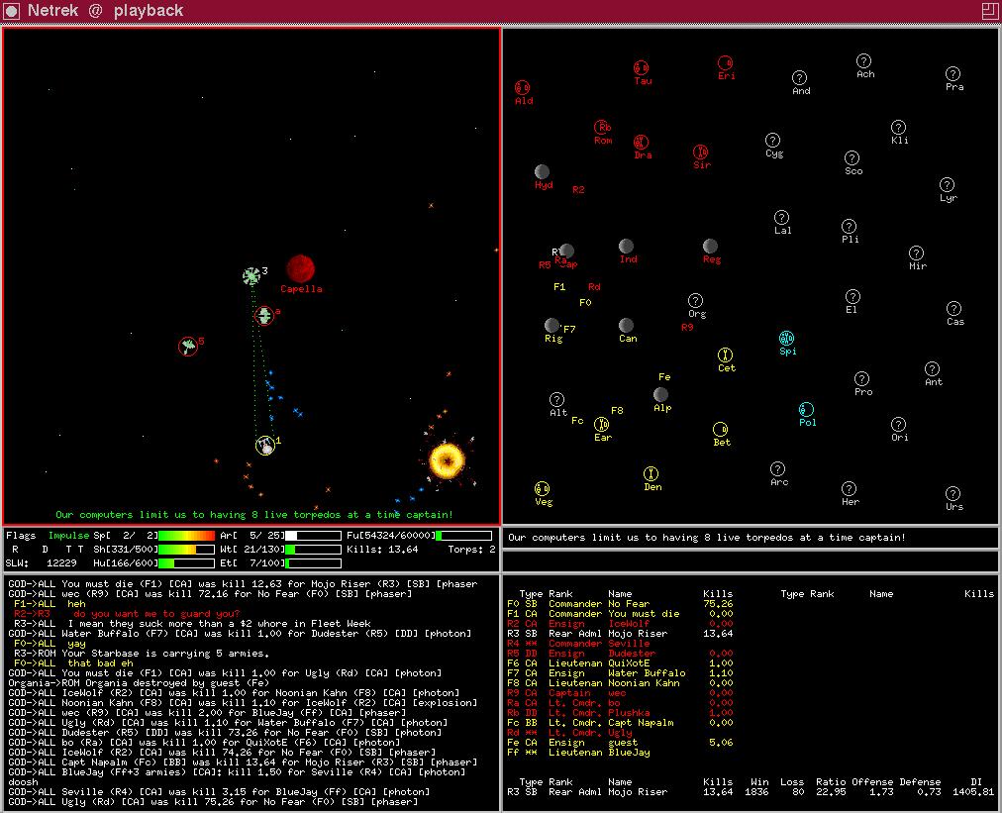Click the "Kills: 13.64" readout in dashboard
The image size is (1002, 813).
tap(382, 550)
